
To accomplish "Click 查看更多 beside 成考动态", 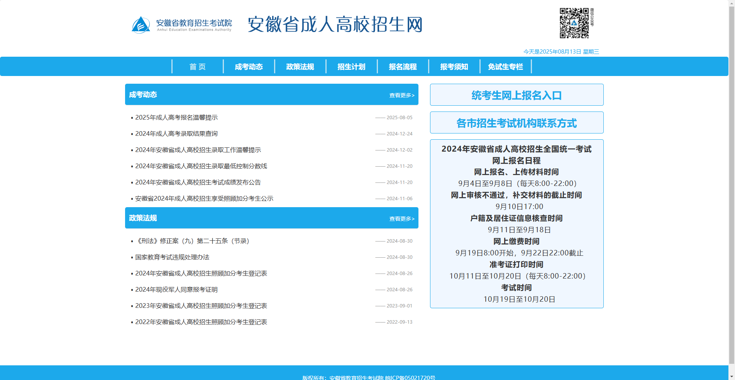I will coord(401,95).
